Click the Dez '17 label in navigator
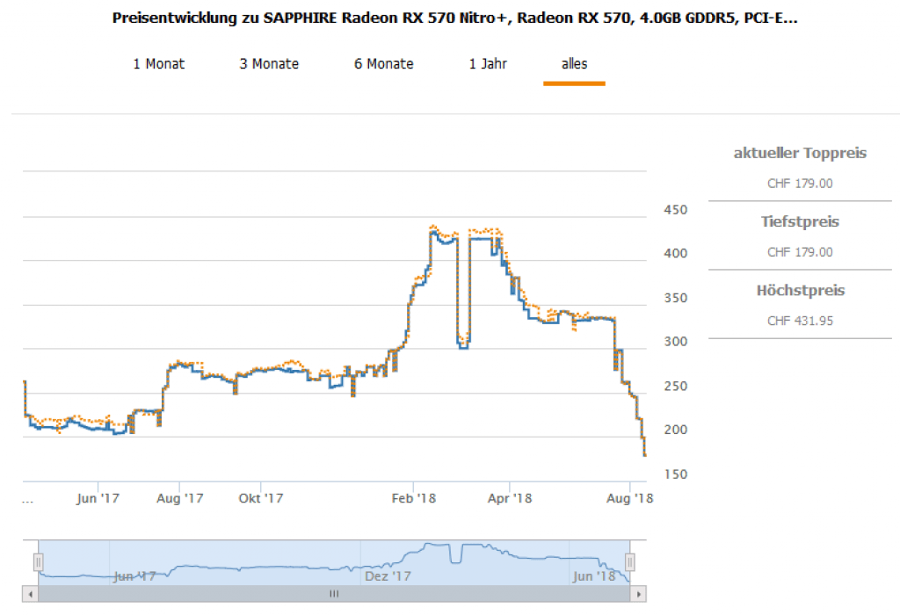Screen dimensions: 900x615 (x=388, y=576)
